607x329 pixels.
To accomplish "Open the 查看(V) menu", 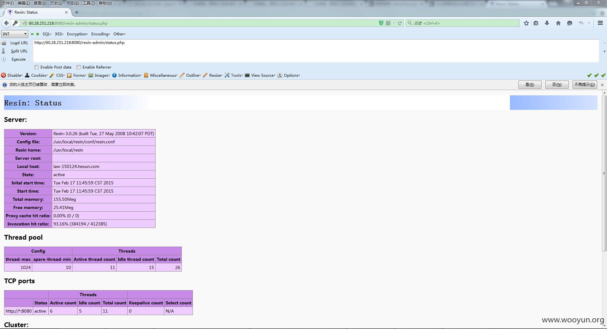I will (40, 3).
